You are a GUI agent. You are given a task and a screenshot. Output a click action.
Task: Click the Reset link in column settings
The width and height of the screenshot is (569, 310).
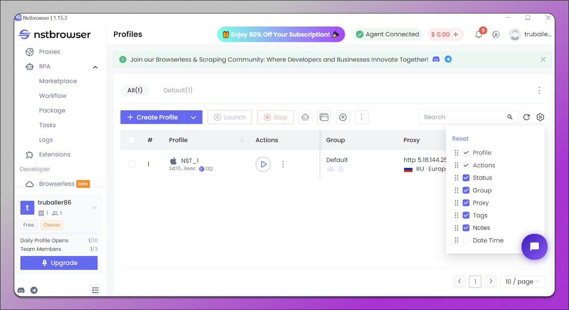460,138
